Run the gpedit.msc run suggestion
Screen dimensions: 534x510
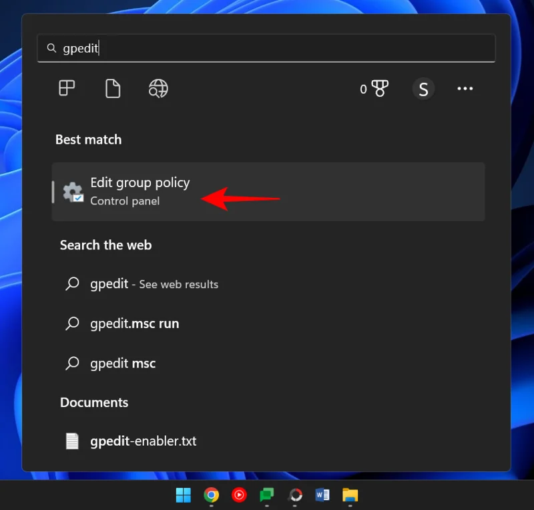click(x=134, y=323)
